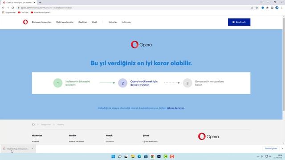Viewport: 285px width, 160px height.
Task: Open the extensions puzzle icon
Action: coord(267,8)
